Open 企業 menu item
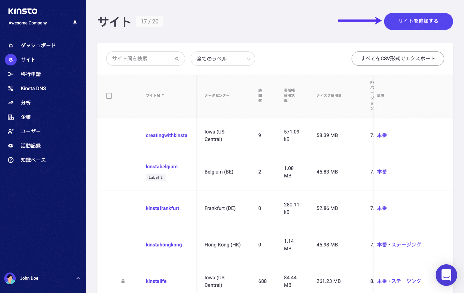The image size is (464, 293). click(26, 117)
